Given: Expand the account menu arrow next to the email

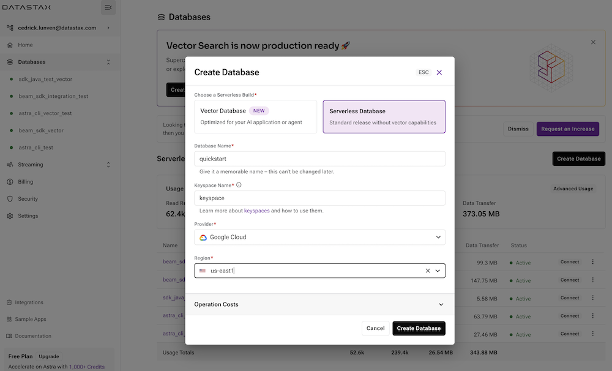Looking at the screenshot, I should (108, 28).
